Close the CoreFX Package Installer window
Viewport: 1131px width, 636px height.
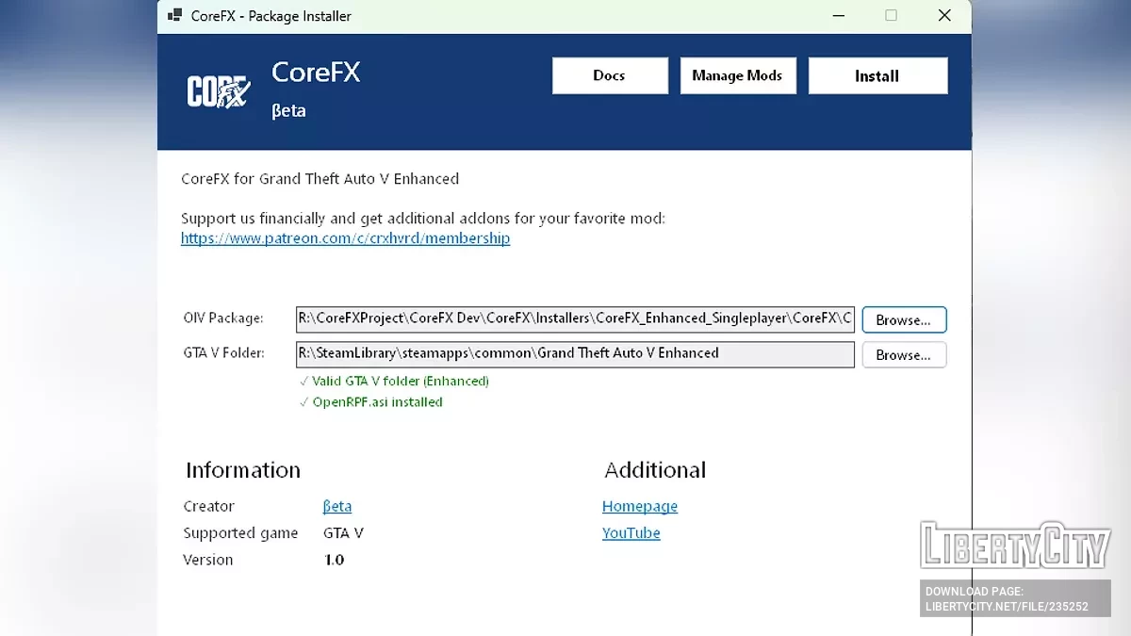944,16
